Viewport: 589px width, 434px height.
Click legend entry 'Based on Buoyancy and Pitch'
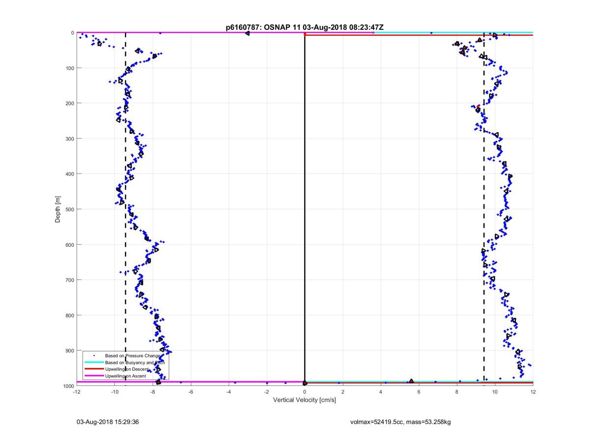135,362
